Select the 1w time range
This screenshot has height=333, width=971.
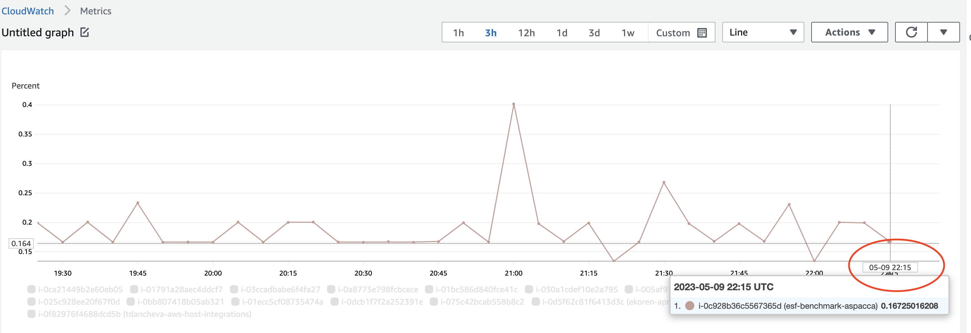[627, 33]
